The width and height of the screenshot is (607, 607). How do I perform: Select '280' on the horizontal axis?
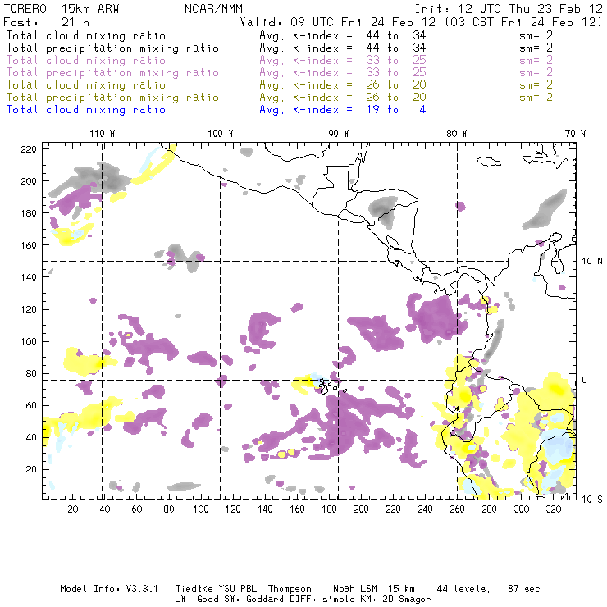click(x=490, y=509)
